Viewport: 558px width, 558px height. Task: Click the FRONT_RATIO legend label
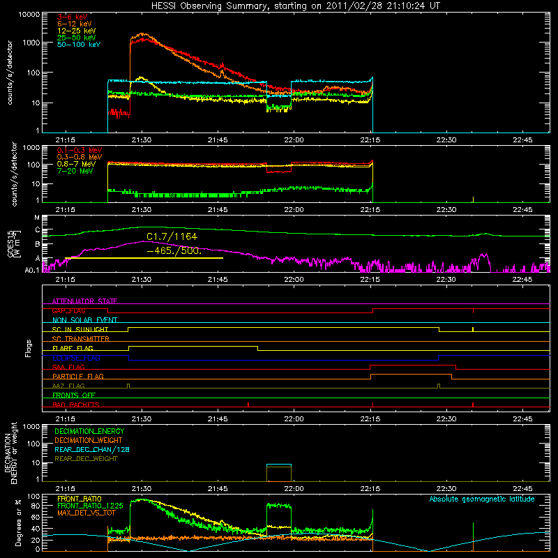[x=80, y=499]
